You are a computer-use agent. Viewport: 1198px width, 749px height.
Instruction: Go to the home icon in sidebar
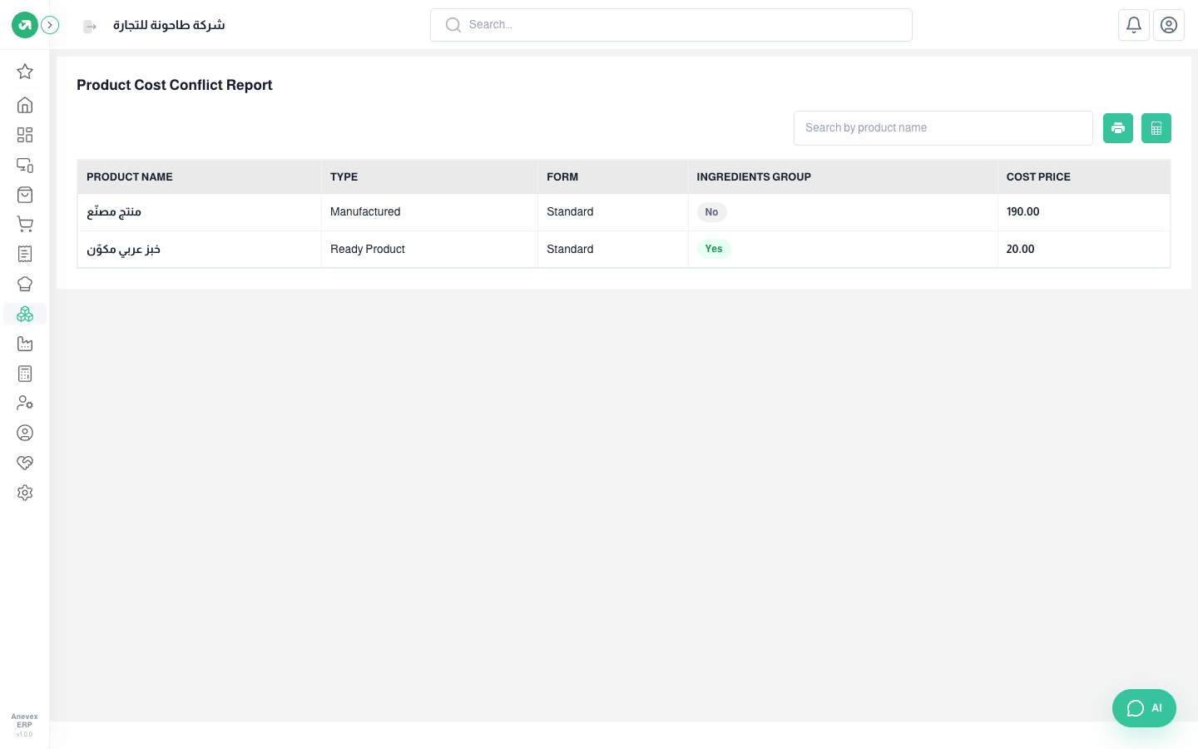coord(25,105)
